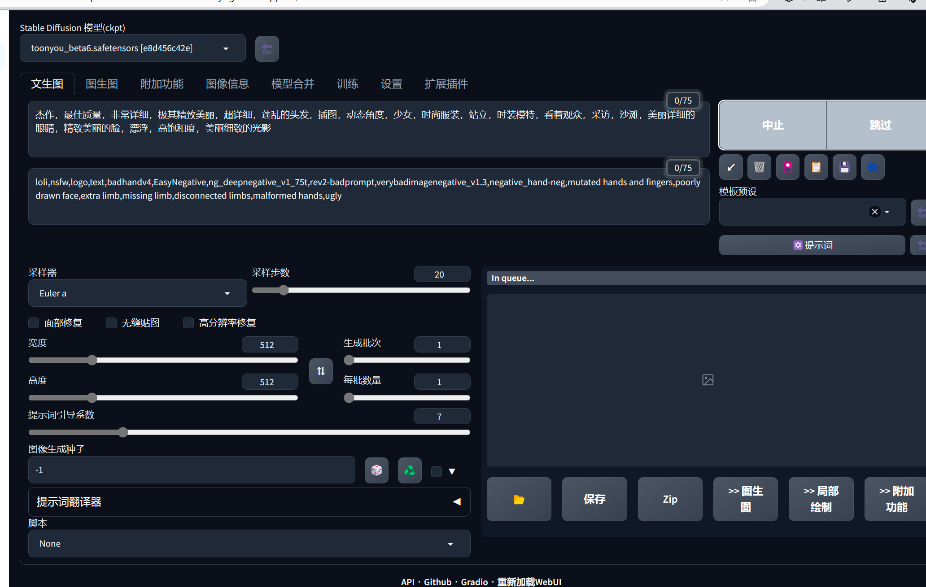Click the 采样步数 slider handle
This screenshot has width=926, height=587.
[x=284, y=290]
